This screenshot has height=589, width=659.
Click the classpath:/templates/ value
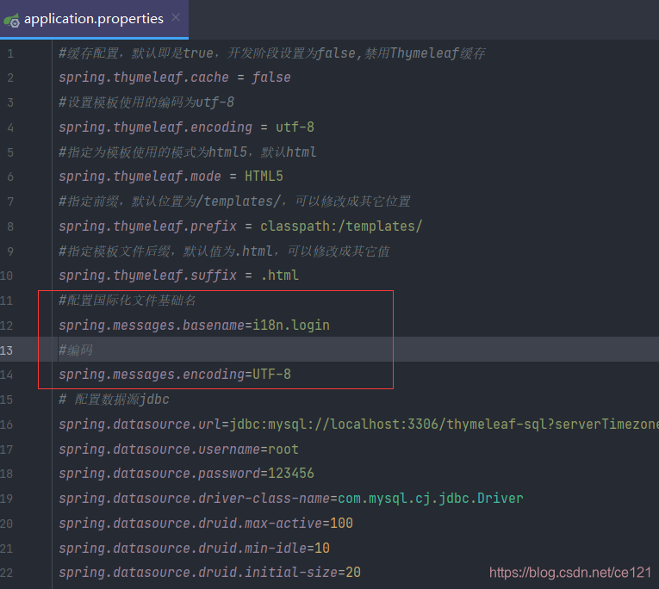[x=341, y=226]
